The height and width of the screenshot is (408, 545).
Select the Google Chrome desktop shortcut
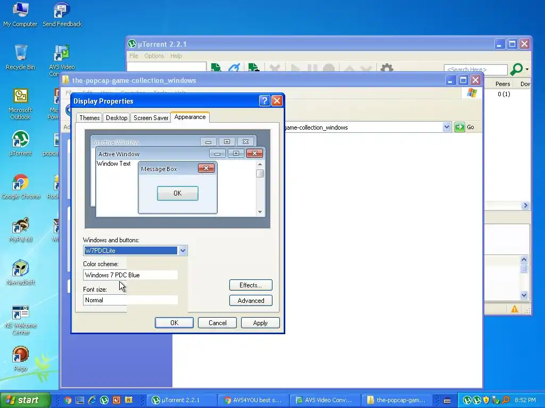(x=21, y=186)
